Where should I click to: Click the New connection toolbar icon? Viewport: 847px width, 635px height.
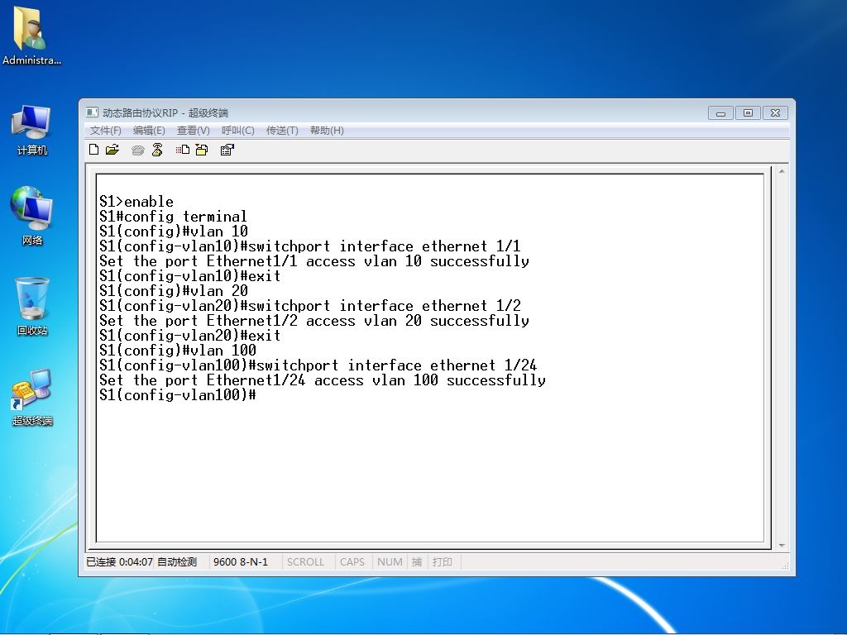(x=94, y=150)
